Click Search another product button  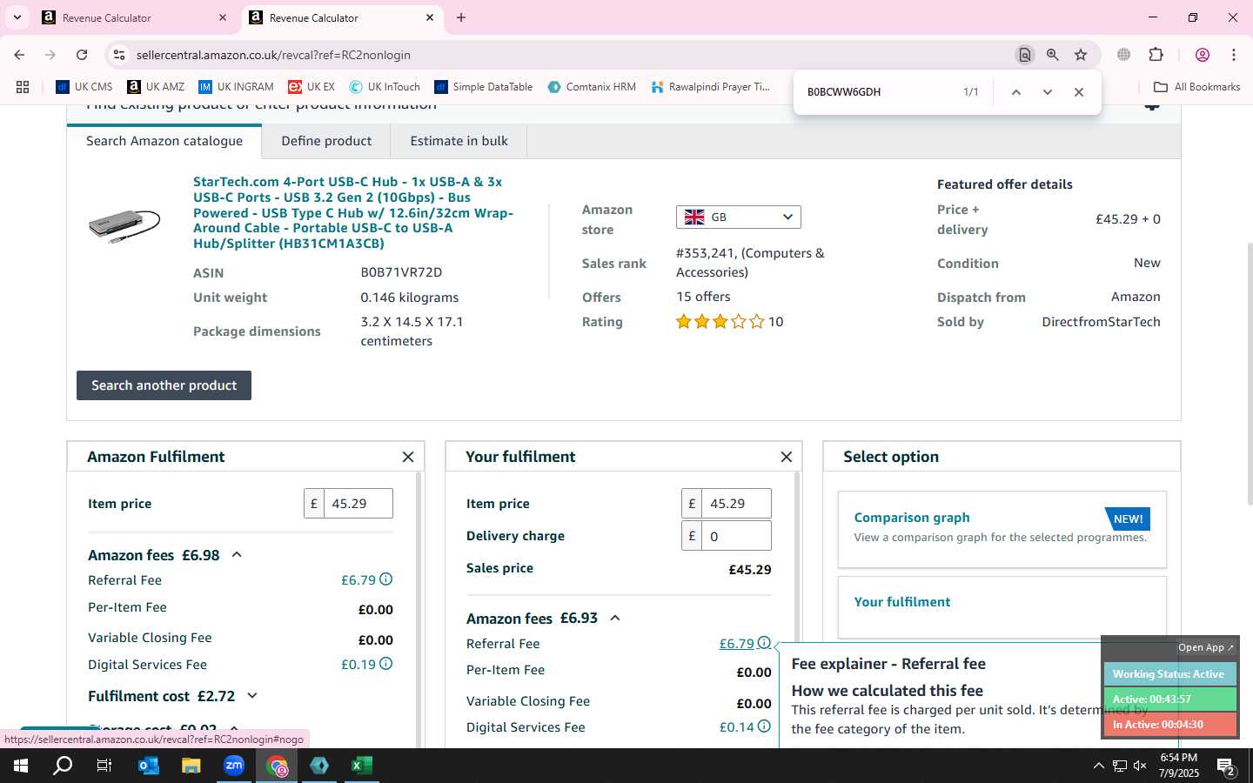coord(164,385)
